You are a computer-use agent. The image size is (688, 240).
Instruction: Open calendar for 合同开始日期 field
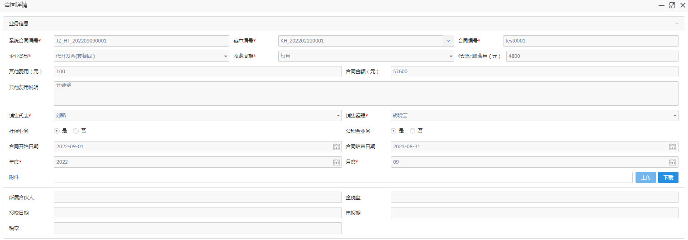pos(337,147)
